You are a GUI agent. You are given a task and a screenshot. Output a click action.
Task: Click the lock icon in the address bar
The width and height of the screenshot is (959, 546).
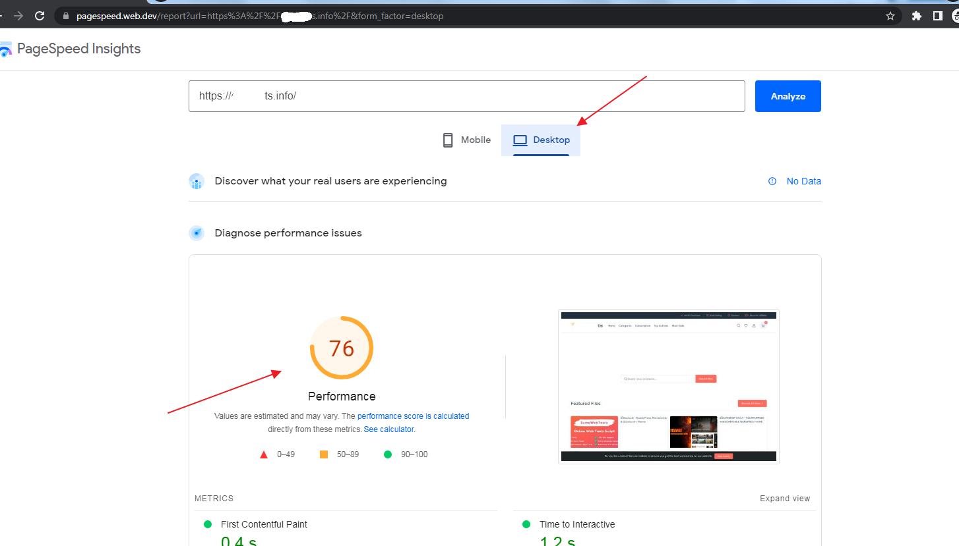pyautogui.click(x=65, y=16)
